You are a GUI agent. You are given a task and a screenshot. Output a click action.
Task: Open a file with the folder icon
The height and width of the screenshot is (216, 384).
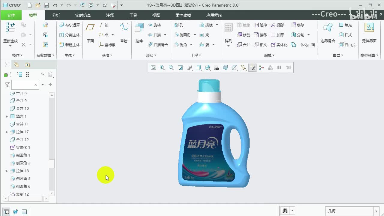click(38, 5)
